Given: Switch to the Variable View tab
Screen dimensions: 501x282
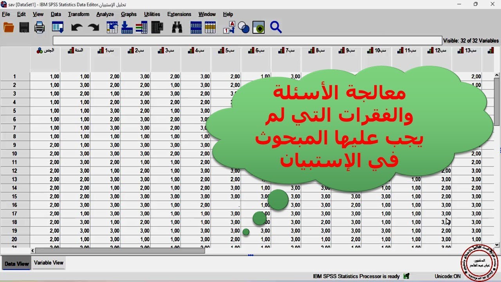Looking at the screenshot, I should [49, 263].
